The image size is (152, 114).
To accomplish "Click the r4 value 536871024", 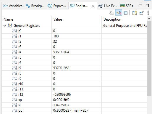I will [61, 52].
